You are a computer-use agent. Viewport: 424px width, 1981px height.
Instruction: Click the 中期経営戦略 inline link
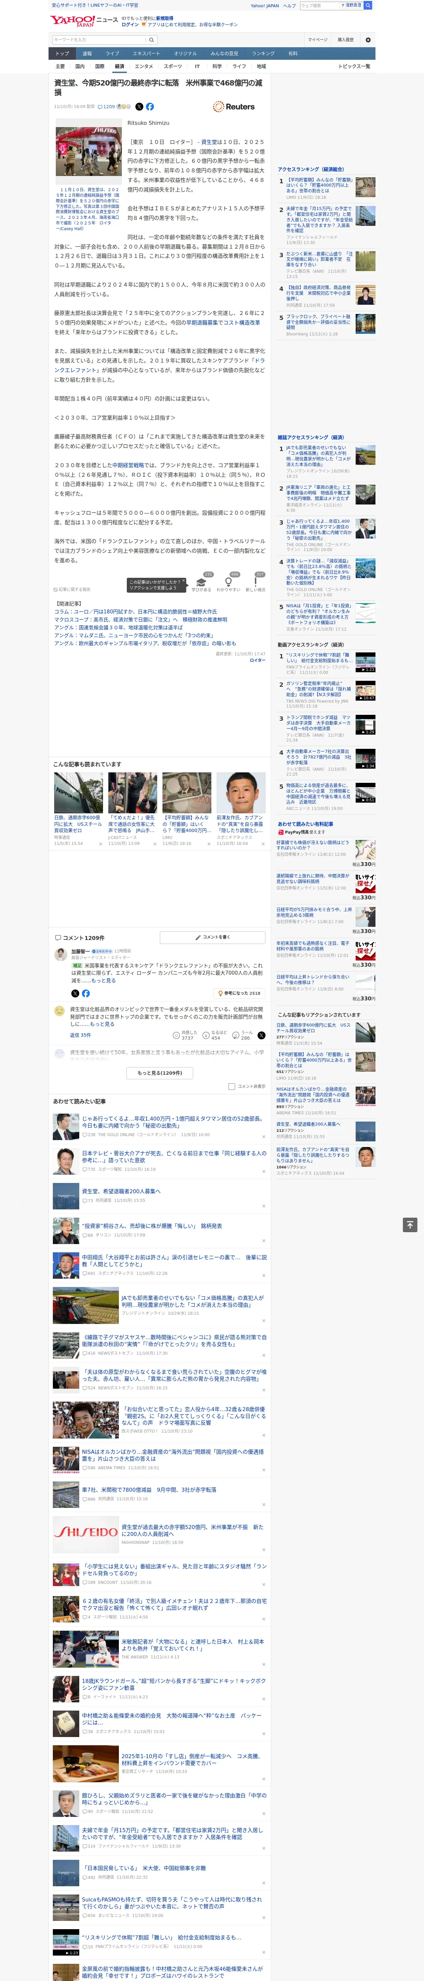pos(128,465)
